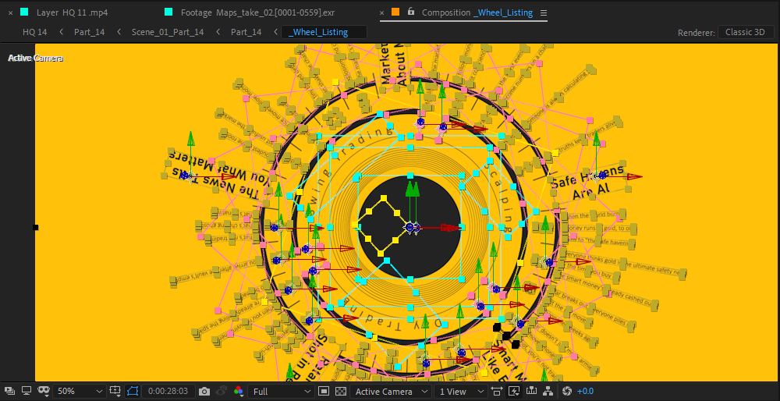This screenshot has width=780, height=401.
Task: Navigate to Scene_01_Part_14 breadcrumb
Action: click(168, 32)
